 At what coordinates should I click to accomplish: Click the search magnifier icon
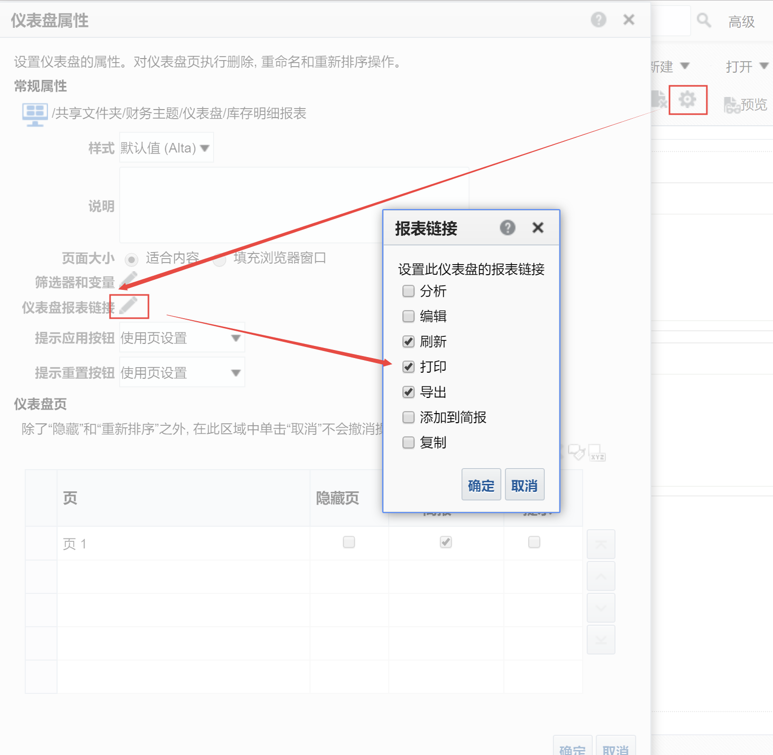pyautogui.click(x=703, y=21)
